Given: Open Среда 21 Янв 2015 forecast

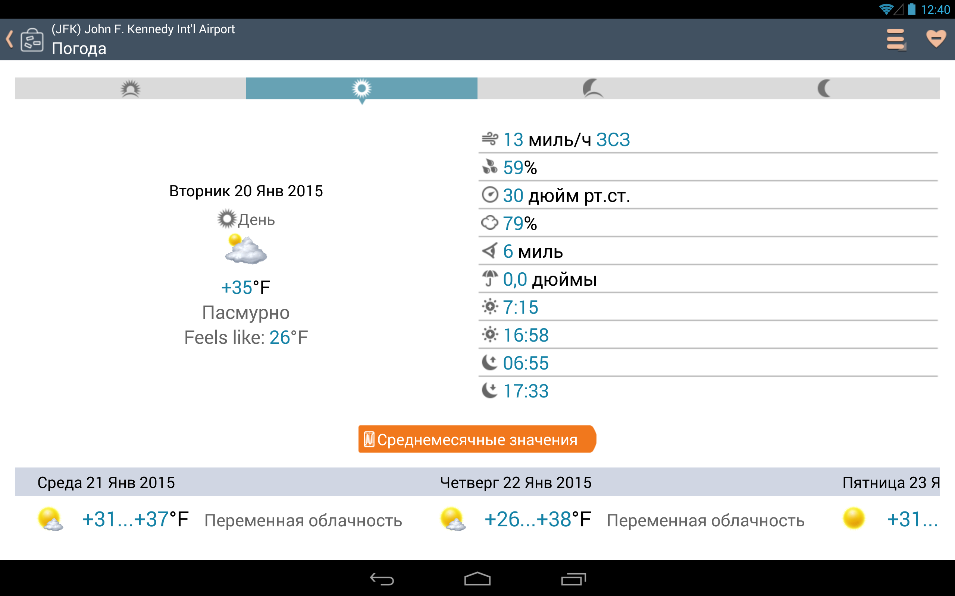Looking at the screenshot, I should 106,482.
